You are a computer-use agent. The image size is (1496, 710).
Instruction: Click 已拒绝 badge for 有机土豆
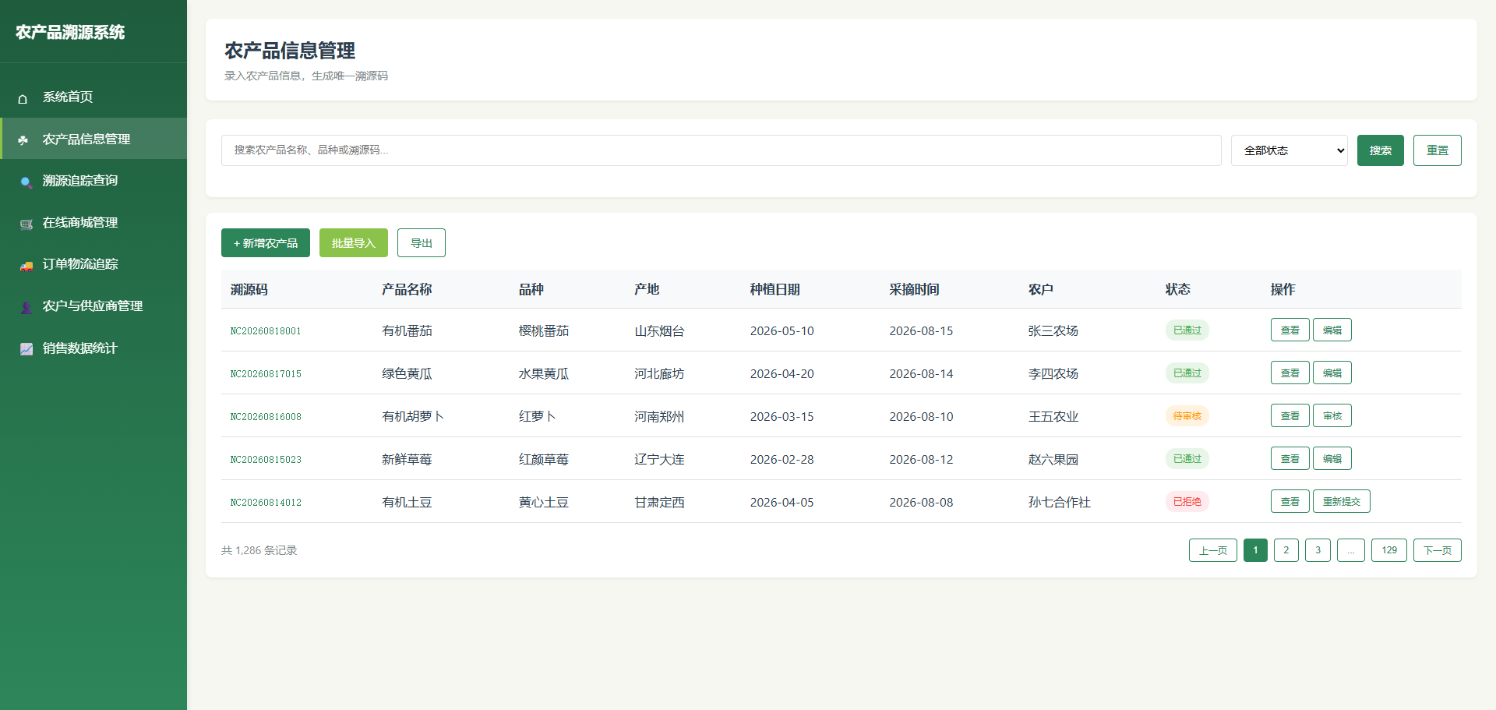point(1187,502)
